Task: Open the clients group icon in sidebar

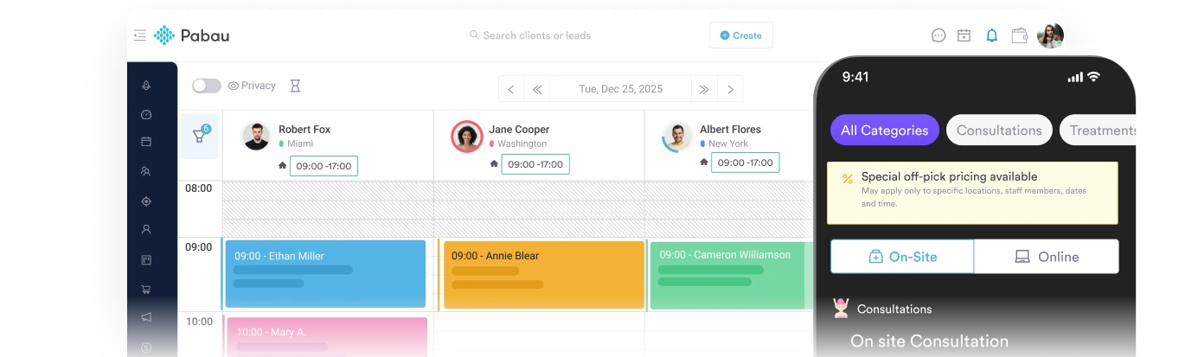Action: point(146,171)
